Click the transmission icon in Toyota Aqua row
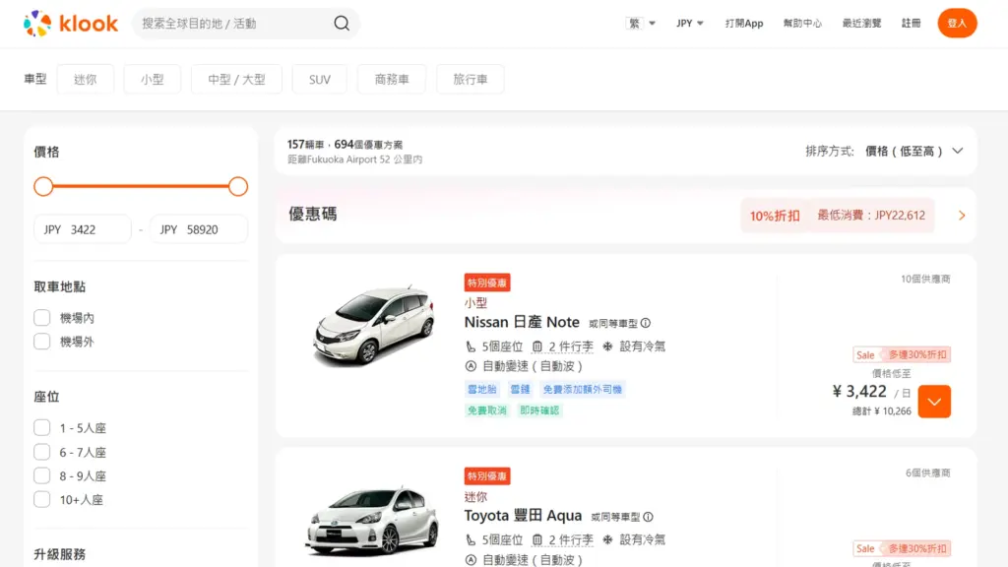 click(x=471, y=560)
